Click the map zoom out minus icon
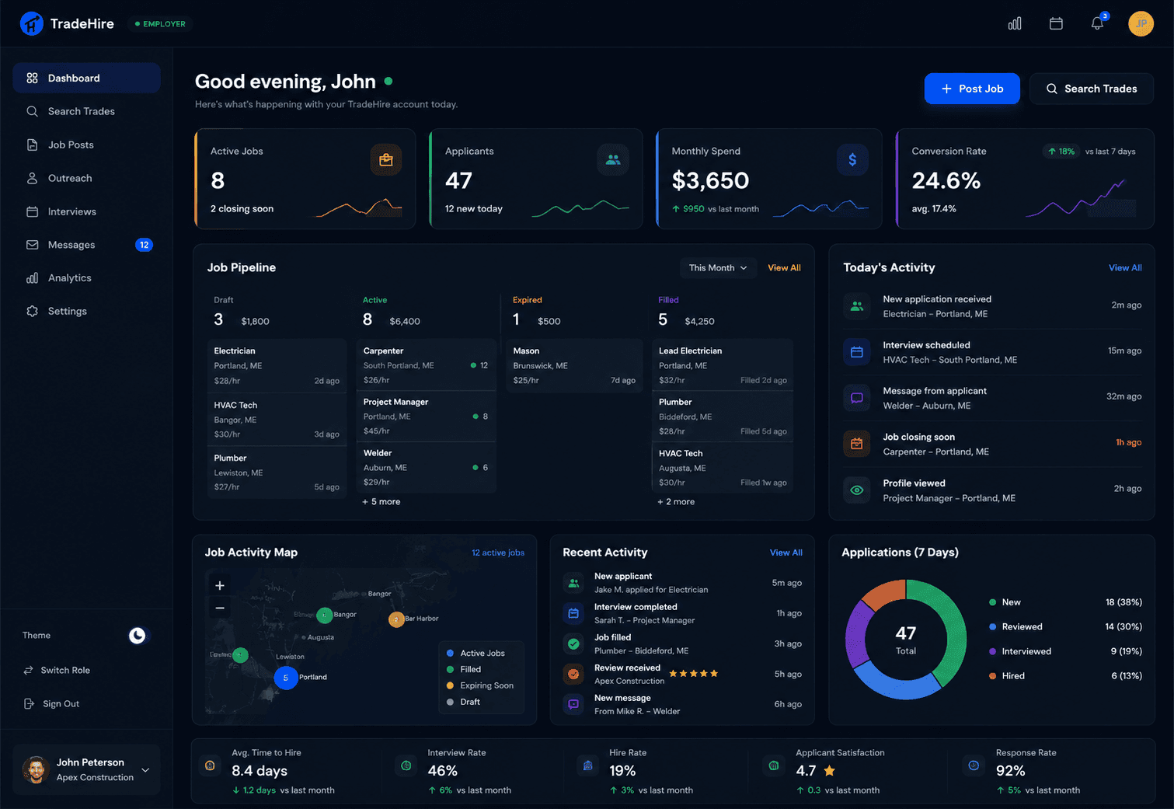1174x809 pixels. pyautogui.click(x=220, y=608)
